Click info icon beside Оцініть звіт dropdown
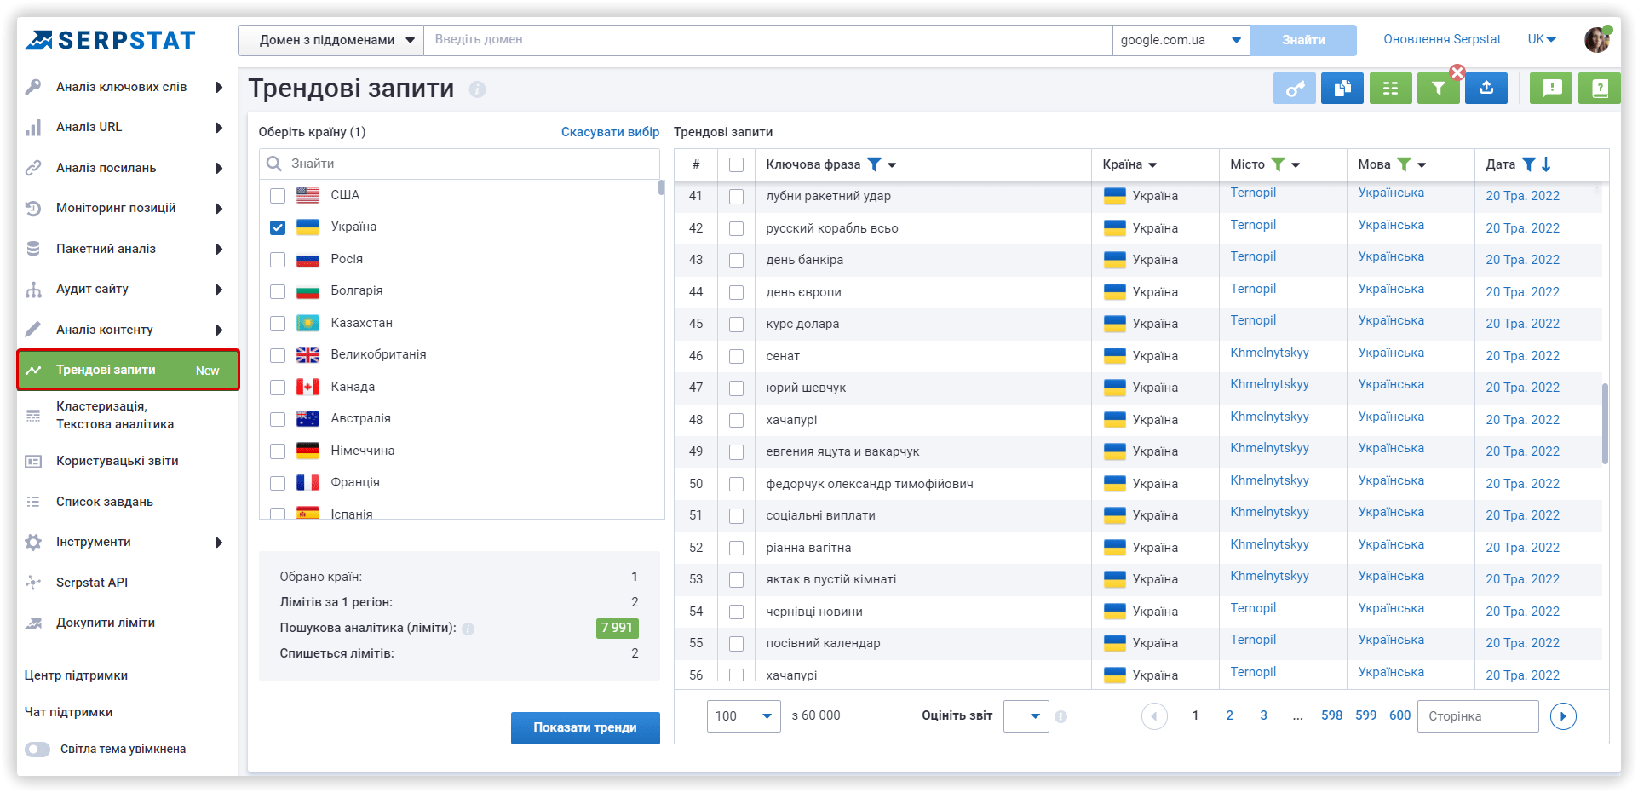 pyautogui.click(x=1060, y=716)
